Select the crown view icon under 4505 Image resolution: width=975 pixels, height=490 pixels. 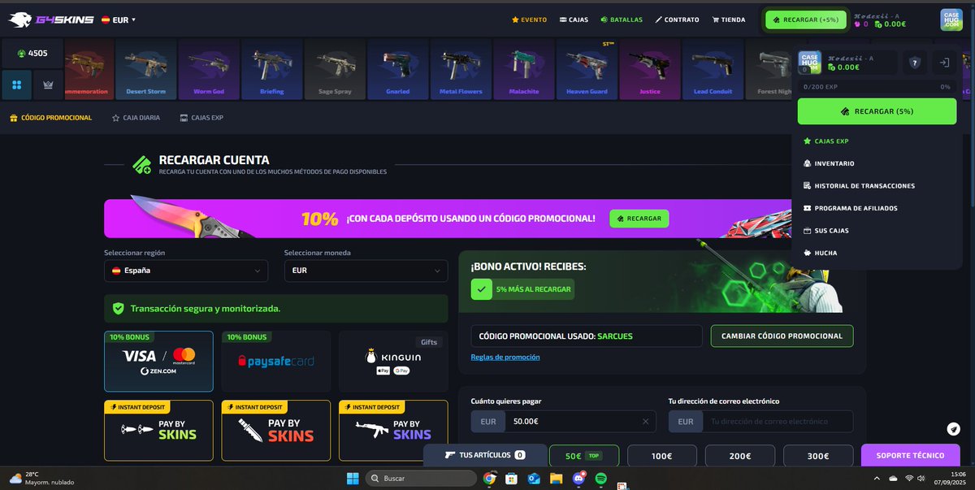click(x=48, y=85)
